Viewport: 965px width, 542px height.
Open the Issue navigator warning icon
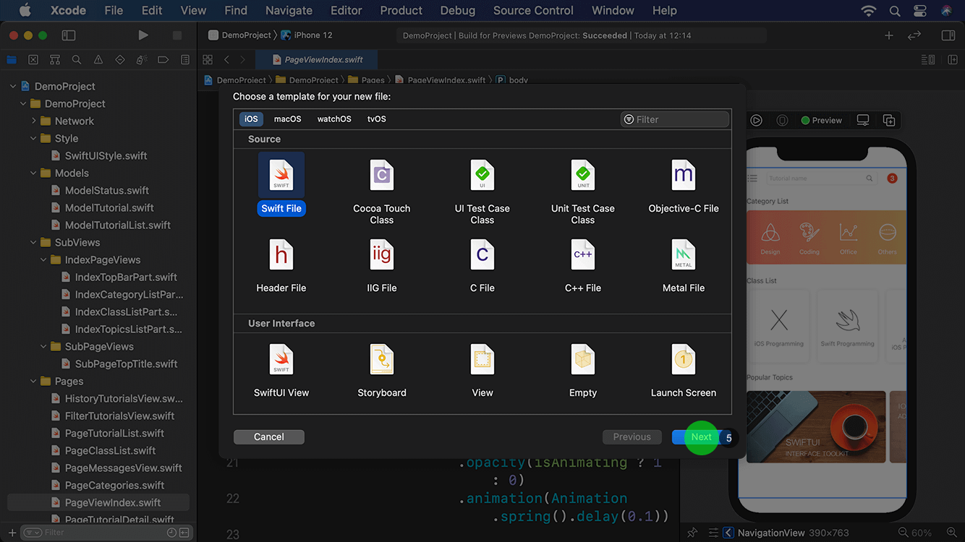click(98, 60)
